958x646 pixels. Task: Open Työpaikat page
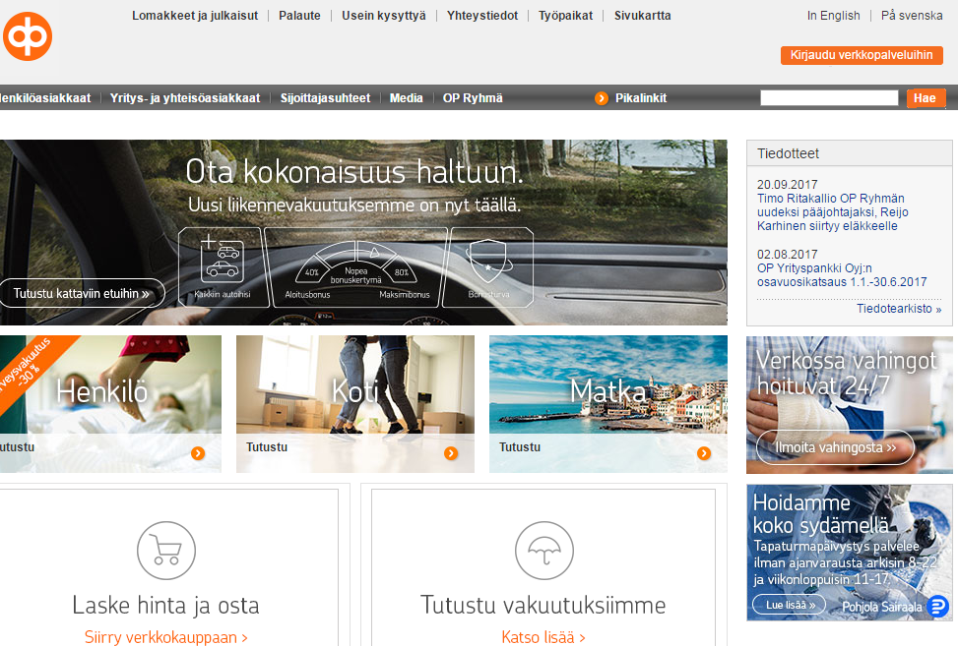(565, 16)
